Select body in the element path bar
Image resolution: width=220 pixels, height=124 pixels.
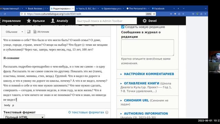coord(7,105)
